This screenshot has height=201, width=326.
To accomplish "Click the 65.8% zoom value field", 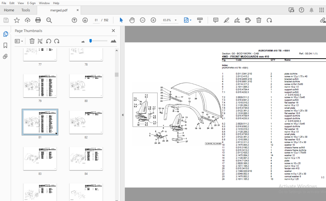I will 167,20.
